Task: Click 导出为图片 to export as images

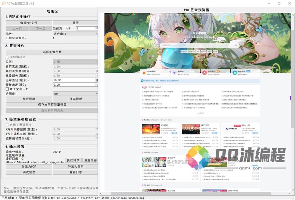Action: (x=76, y=166)
